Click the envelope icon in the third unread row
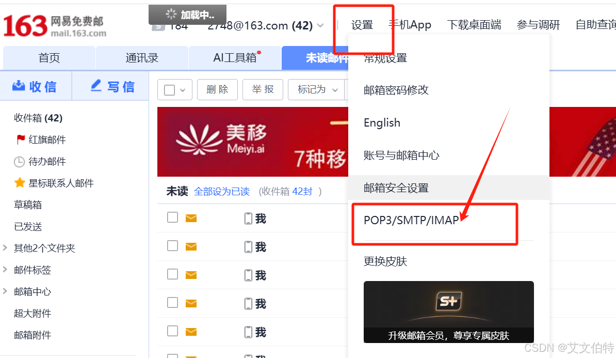 point(191,275)
